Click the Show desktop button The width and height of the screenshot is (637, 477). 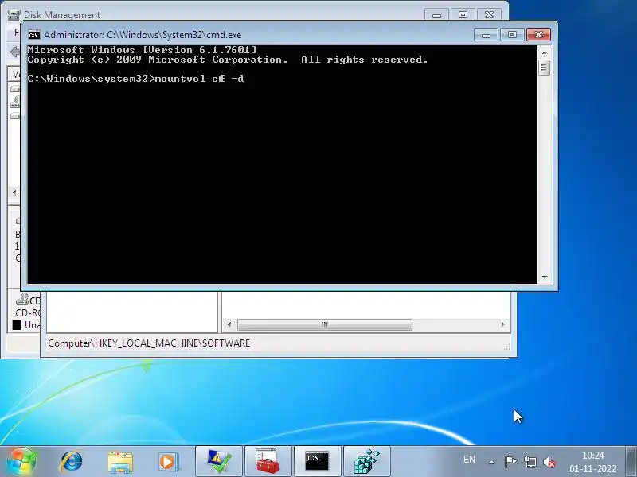[631, 462]
